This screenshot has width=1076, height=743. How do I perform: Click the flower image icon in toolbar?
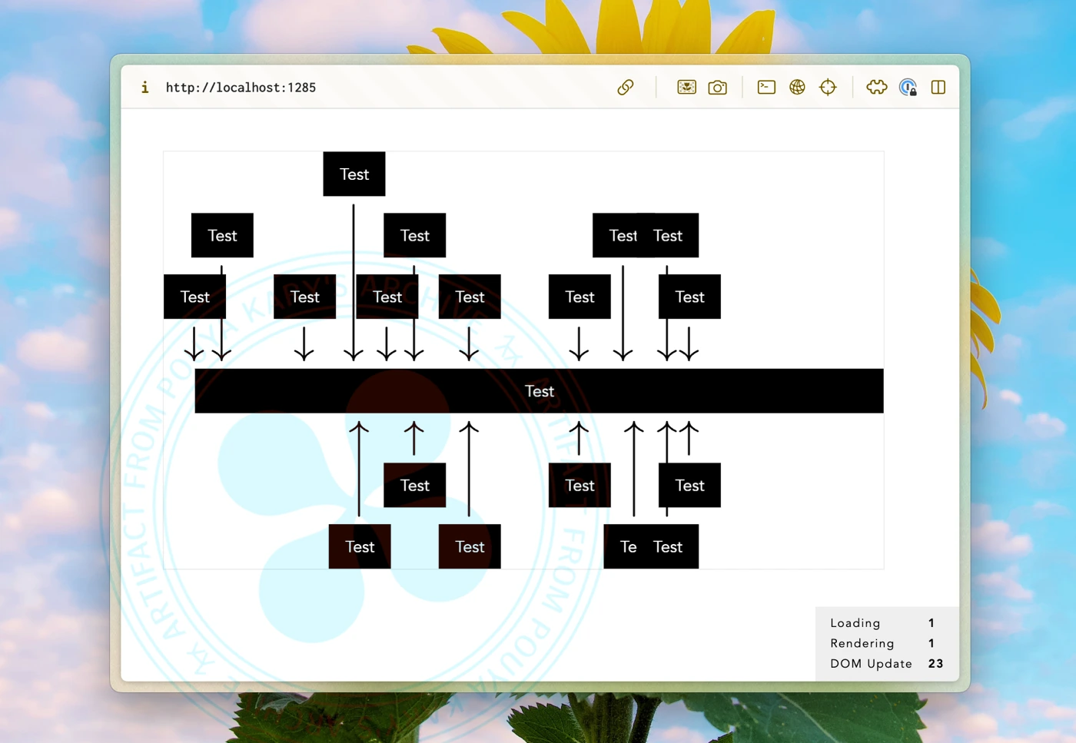pyautogui.click(x=686, y=88)
